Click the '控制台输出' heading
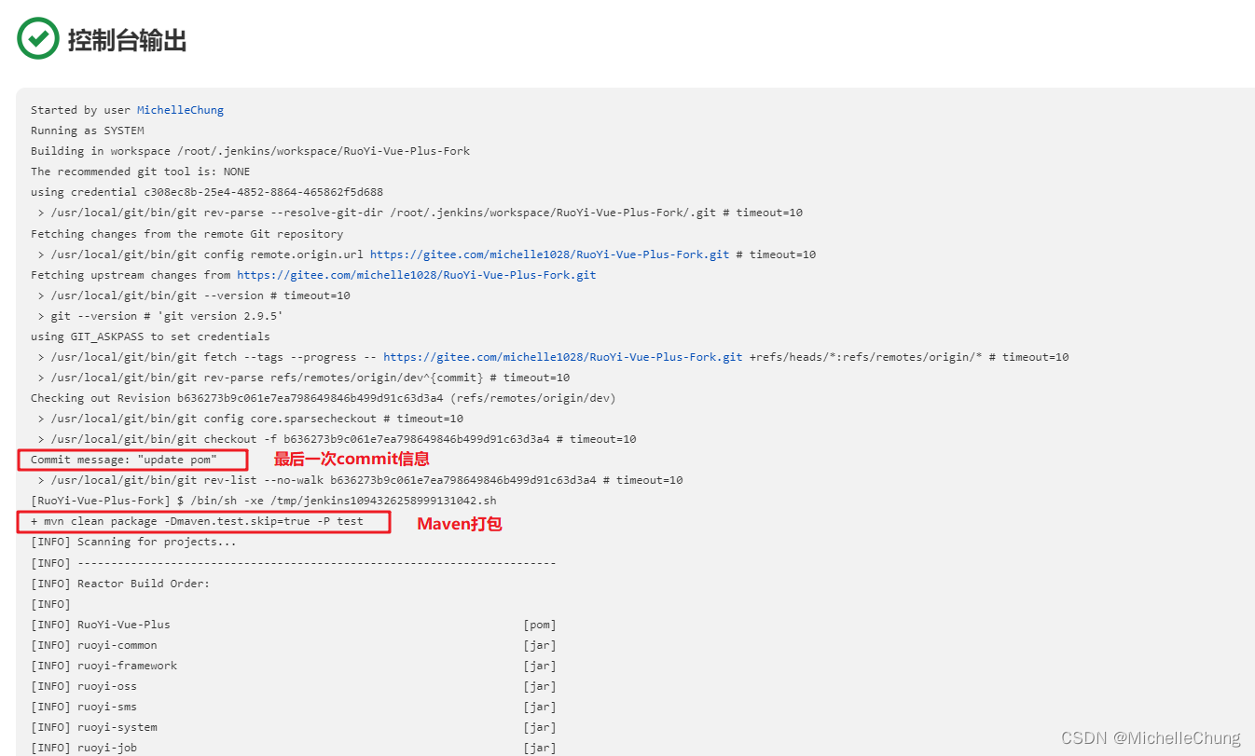This screenshot has width=1255, height=756. (x=128, y=40)
